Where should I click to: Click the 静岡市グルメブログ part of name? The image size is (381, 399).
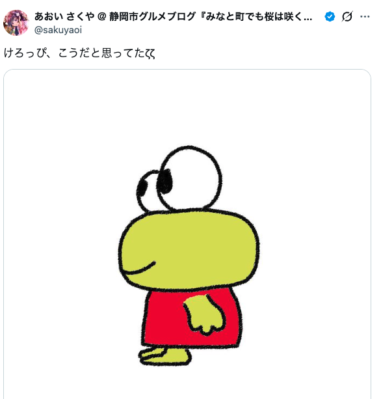pyautogui.click(x=152, y=16)
